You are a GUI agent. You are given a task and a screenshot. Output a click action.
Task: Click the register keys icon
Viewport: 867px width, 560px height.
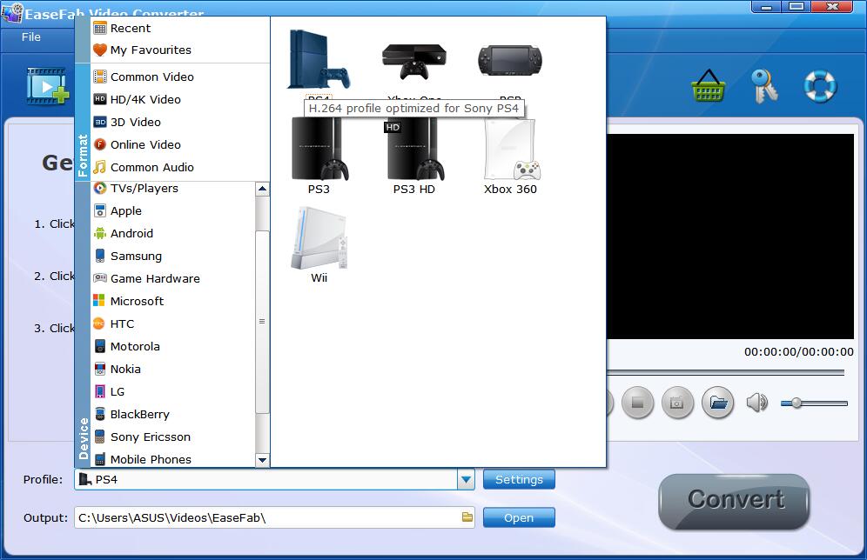click(764, 85)
